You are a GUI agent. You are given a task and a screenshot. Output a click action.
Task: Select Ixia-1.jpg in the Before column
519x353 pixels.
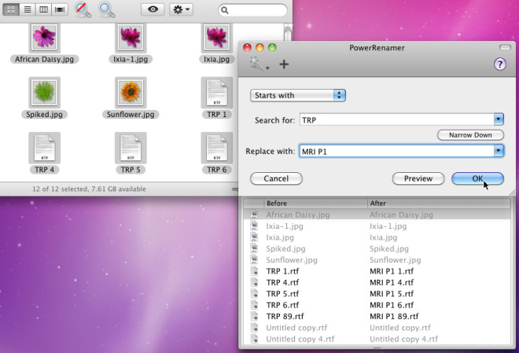pos(285,226)
